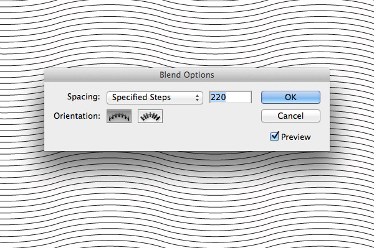This screenshot has height=248, width=374.
Task: Open the Specified Steps spacing dropdown
Action: point(155,98)
